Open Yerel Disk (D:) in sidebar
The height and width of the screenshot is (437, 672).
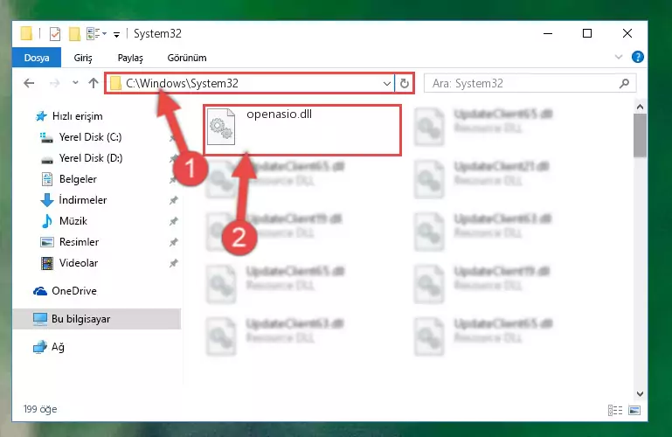[x=90, y=158]
